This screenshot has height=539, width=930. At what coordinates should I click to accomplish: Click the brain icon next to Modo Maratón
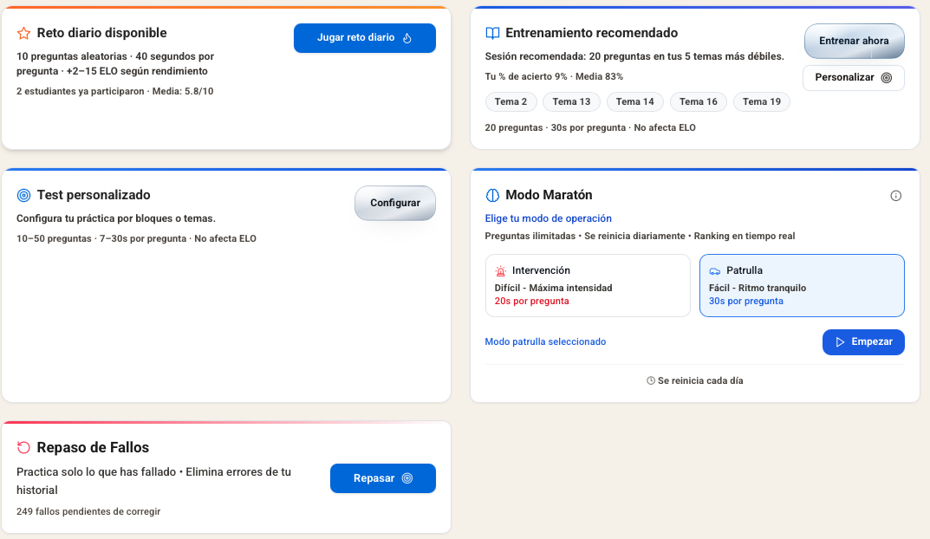coord(492,195)
